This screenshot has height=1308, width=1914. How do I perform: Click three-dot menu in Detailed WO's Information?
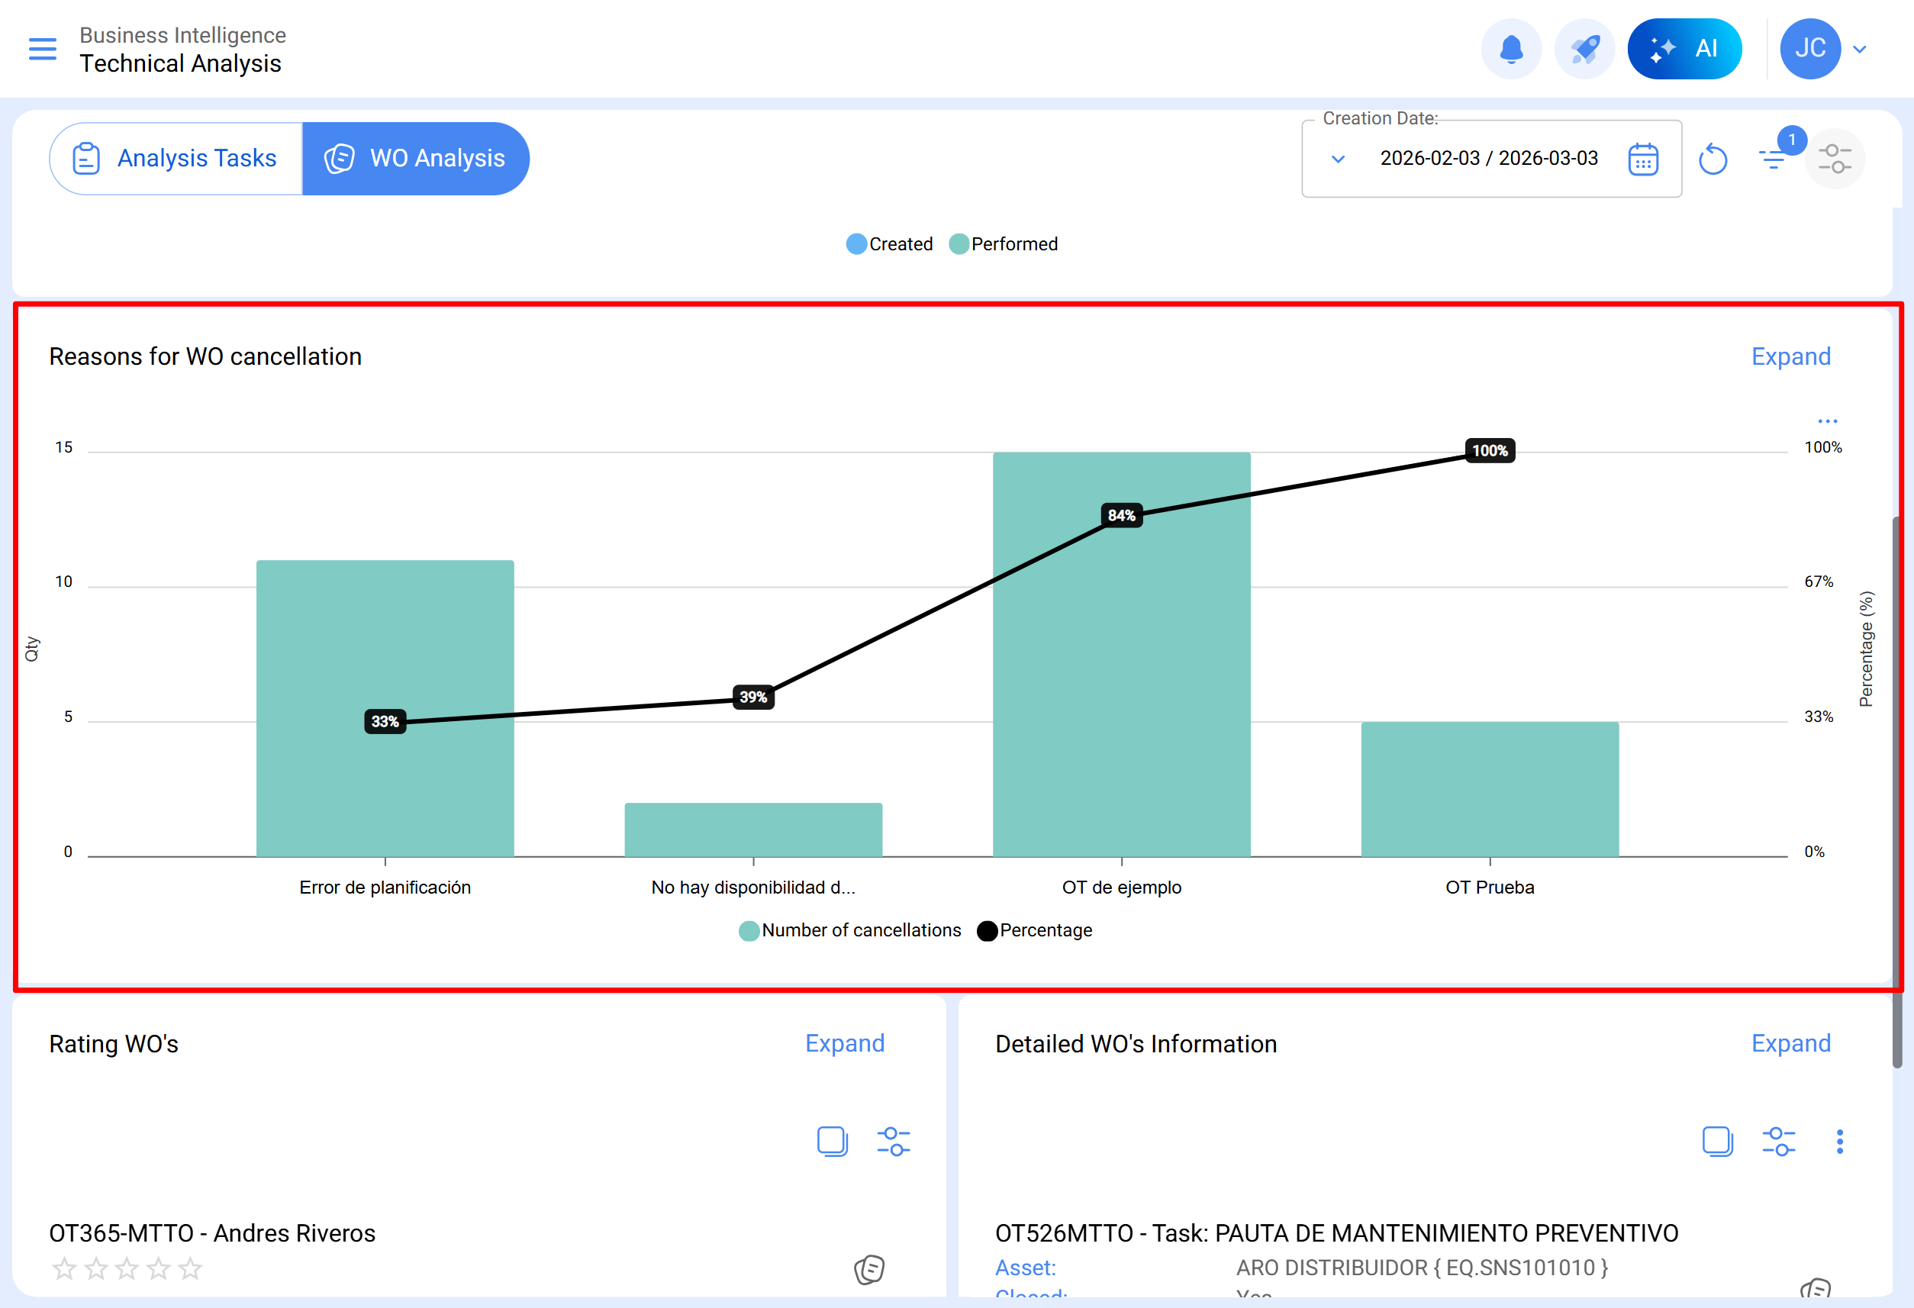pos(1839,1142)
